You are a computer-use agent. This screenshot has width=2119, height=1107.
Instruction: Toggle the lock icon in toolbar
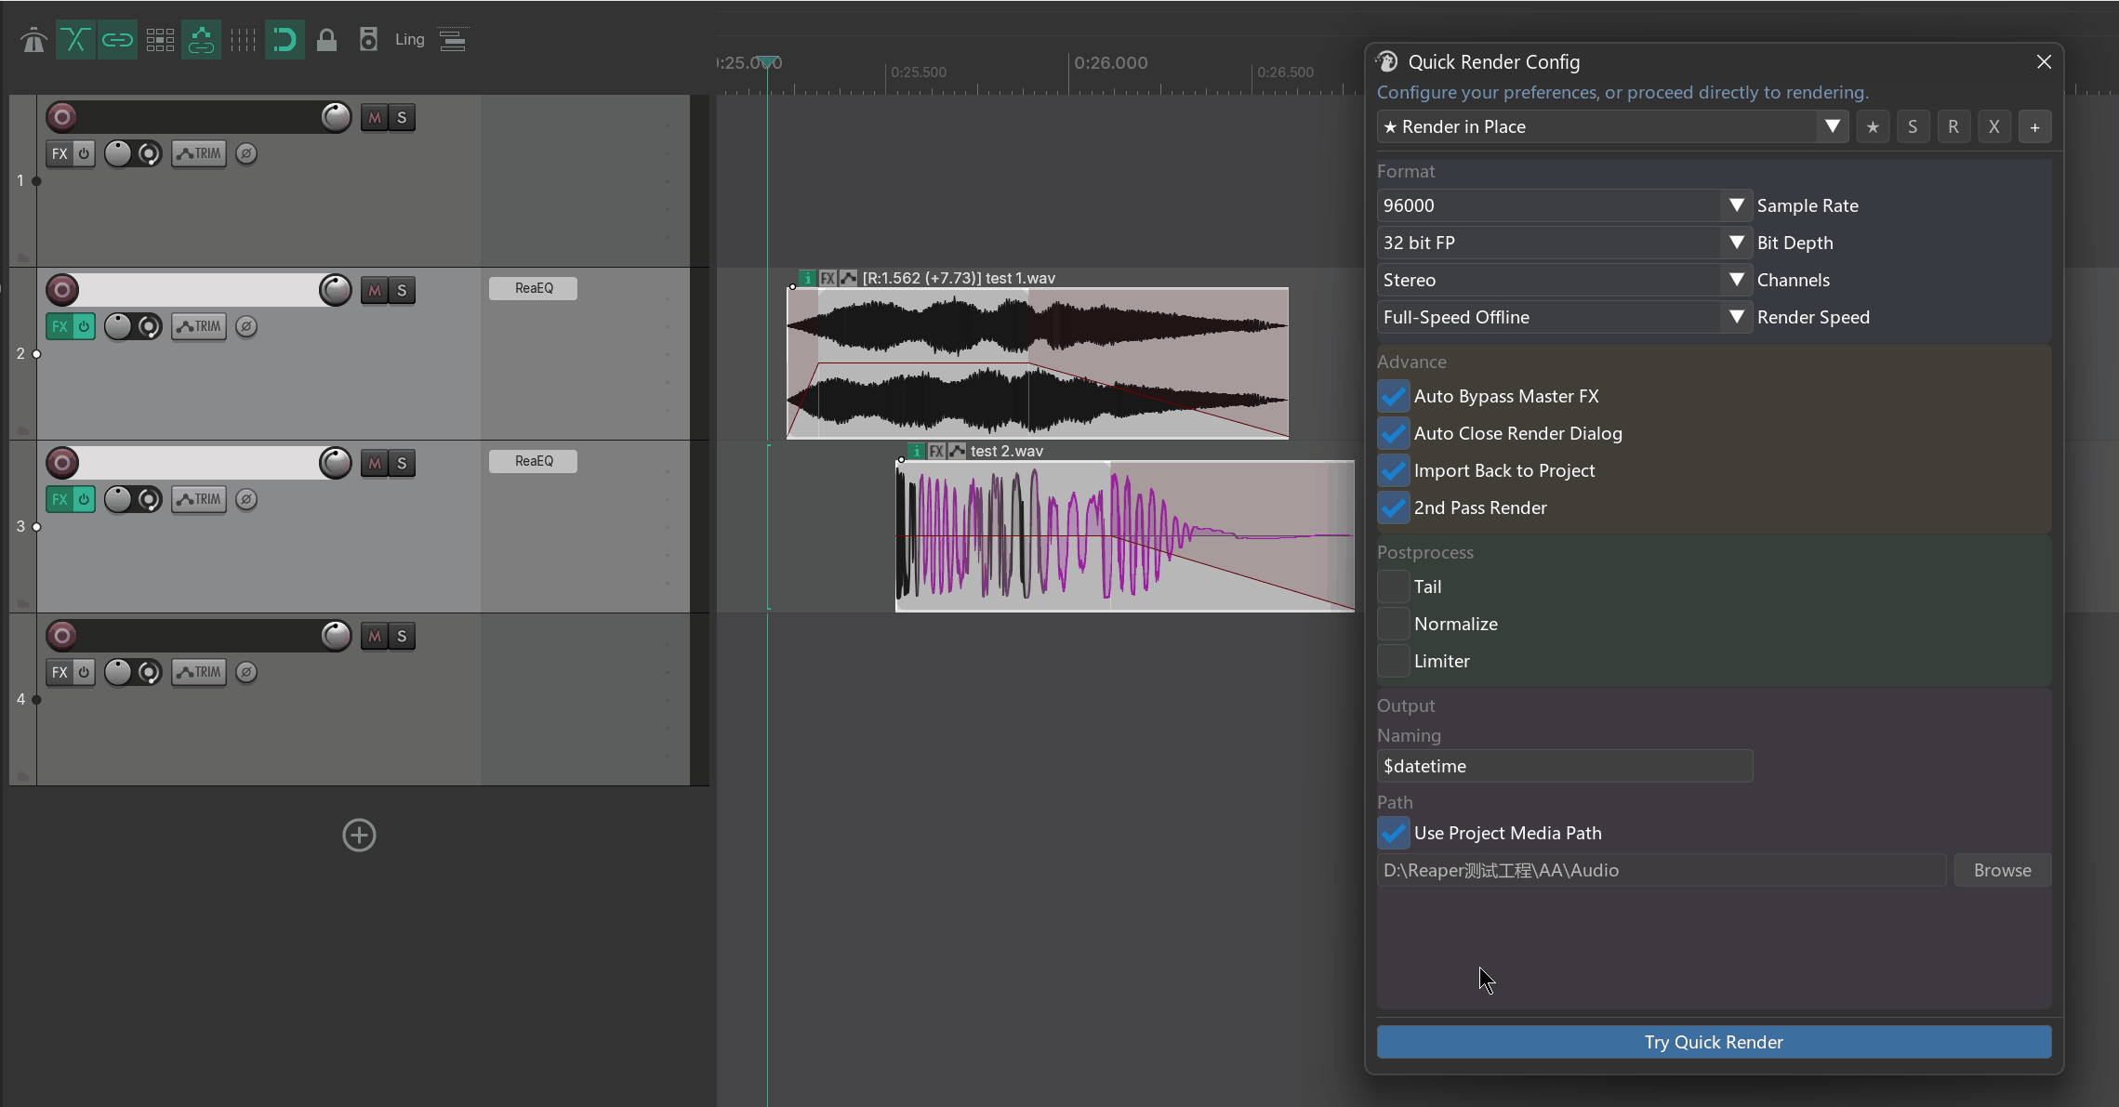pos(326,40)
